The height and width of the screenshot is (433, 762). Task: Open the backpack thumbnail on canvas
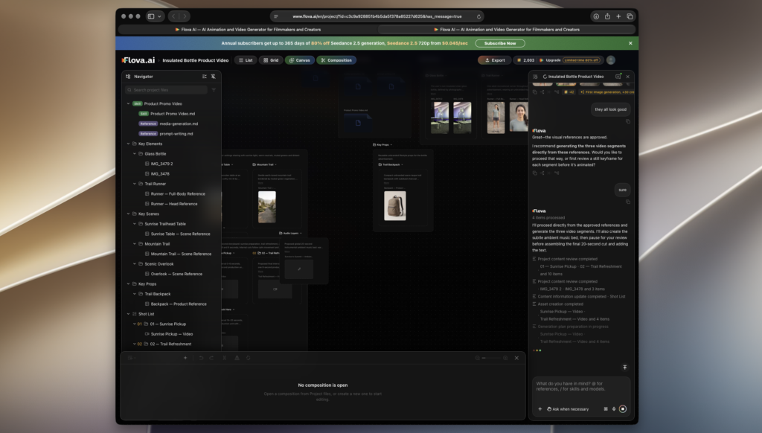pyautogui.click(x=394, y=205)
